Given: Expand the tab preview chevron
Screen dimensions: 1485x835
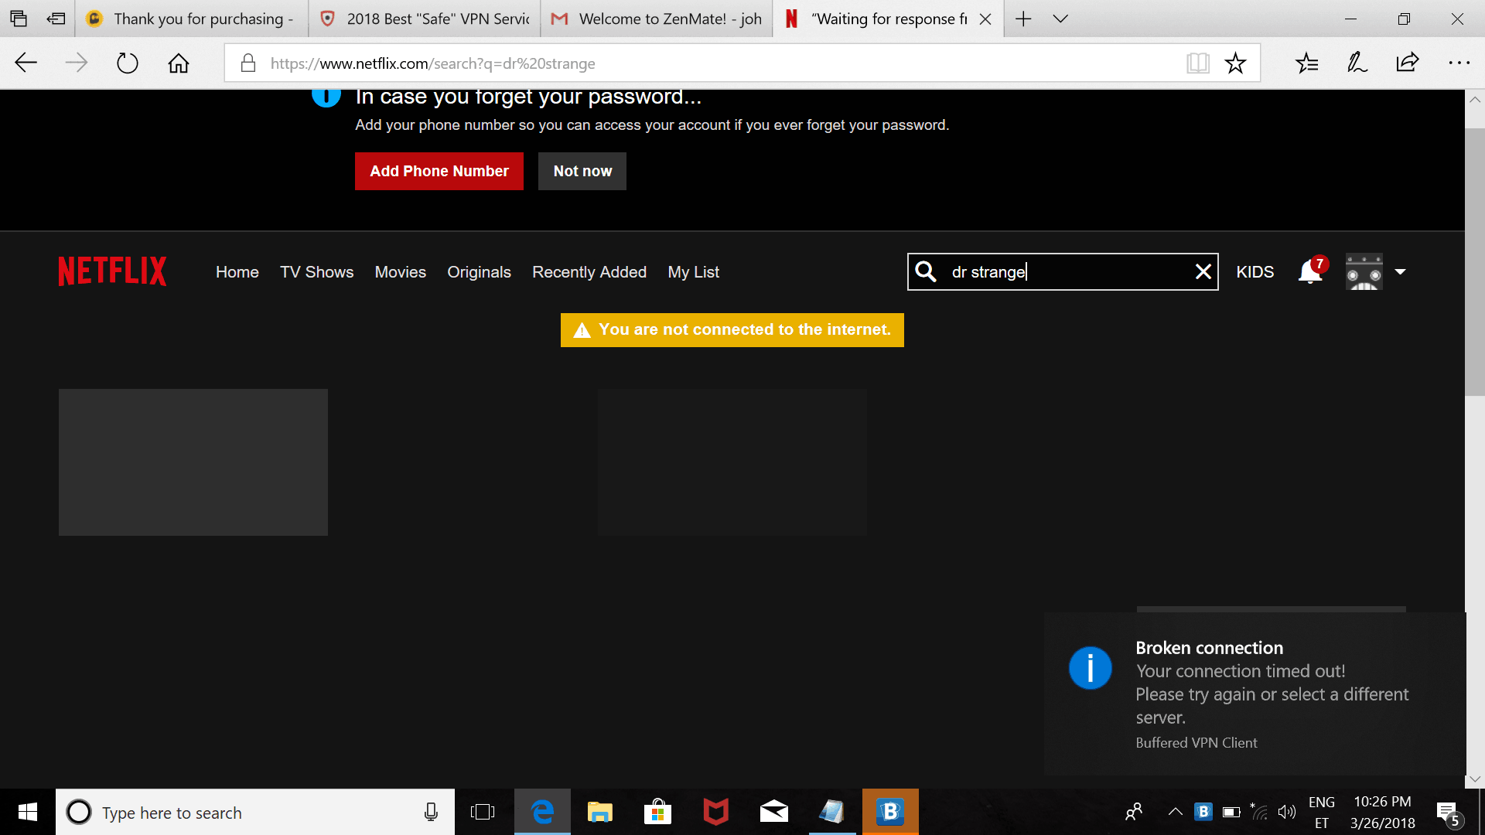Looking at the screenshot, I should coord(1060,19).
